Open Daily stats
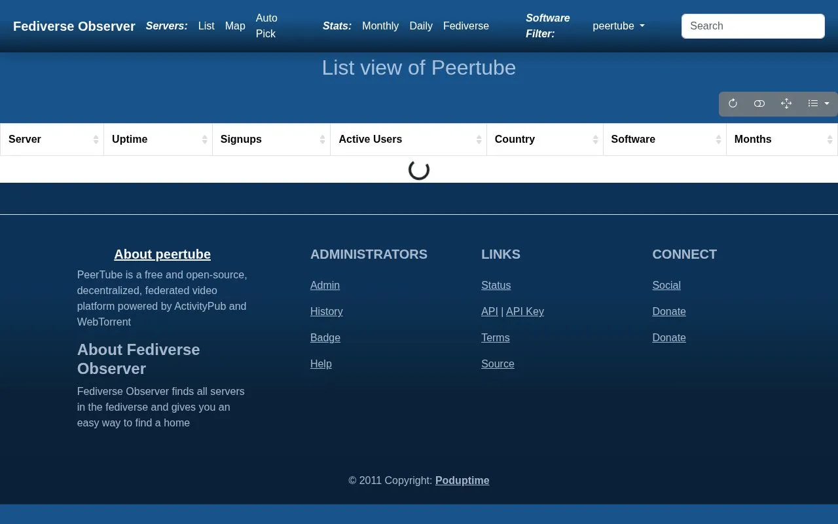This screenshot has height=524, width=838. [x=421, y=26]
